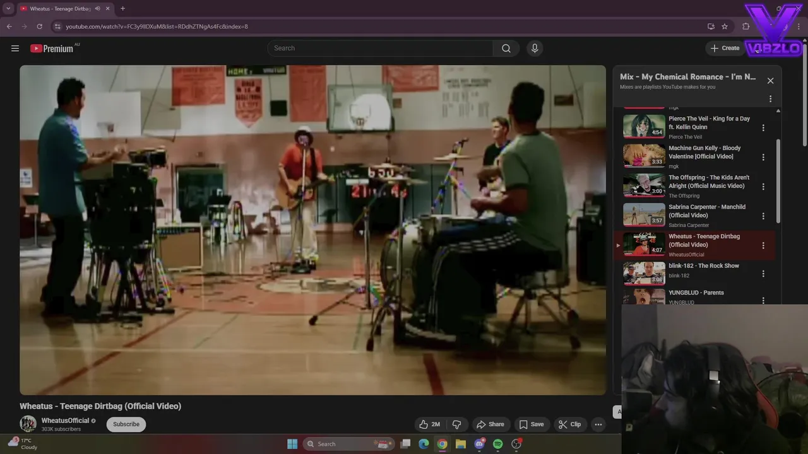
Task: Open the mix playlist options menu
Action: point(770,99)
